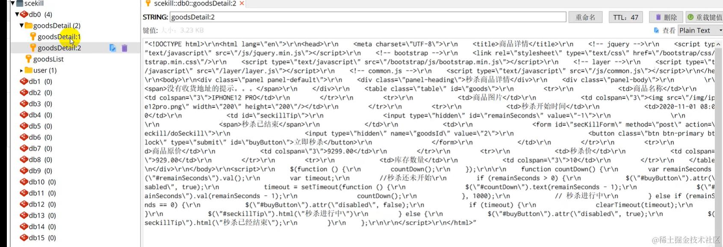Click the db2 database icon
Viewport: 723px width, 247px height.
pyautogui.click(x=24, y=93)
